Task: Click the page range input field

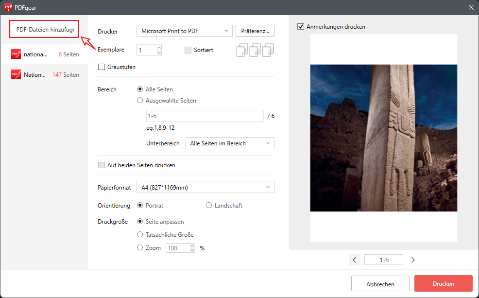Action: click(x=205, y=116)
